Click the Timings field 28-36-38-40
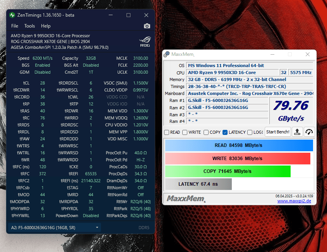Image resolution: width=327 pixels, height=252 pixels. tap(250, 86)
